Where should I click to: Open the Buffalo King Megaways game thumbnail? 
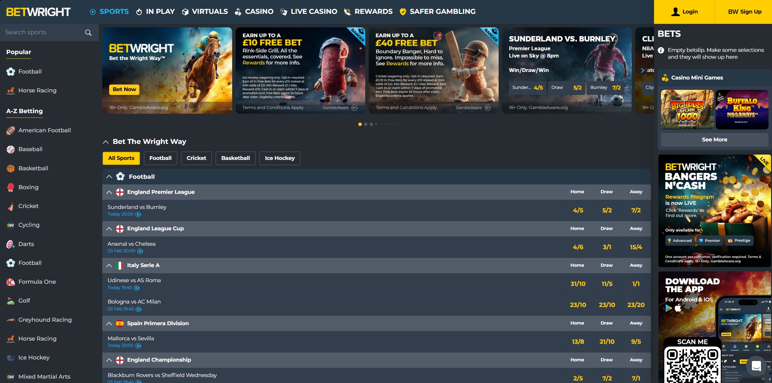pos(742,109)
